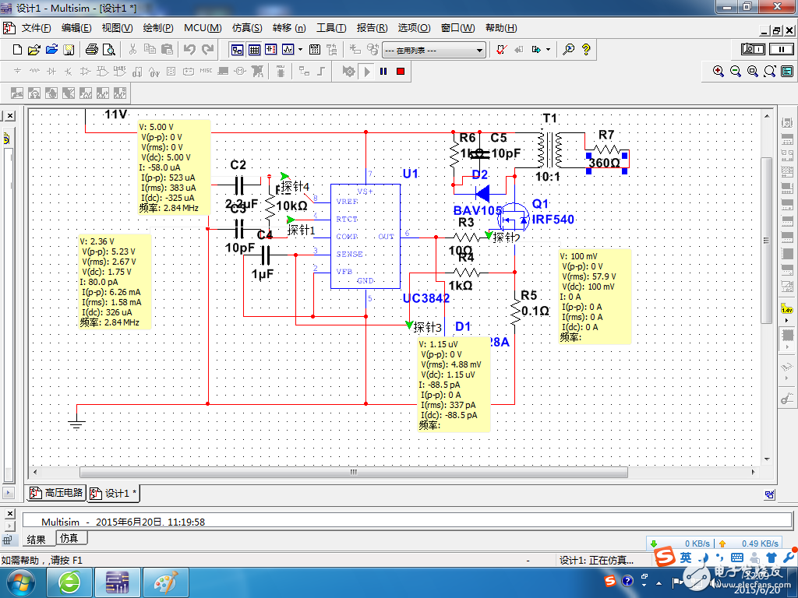The height and width of the screenshot is (598, 798).
Task: Open the 文件(F) menu
Action: [x=36, y=28]
